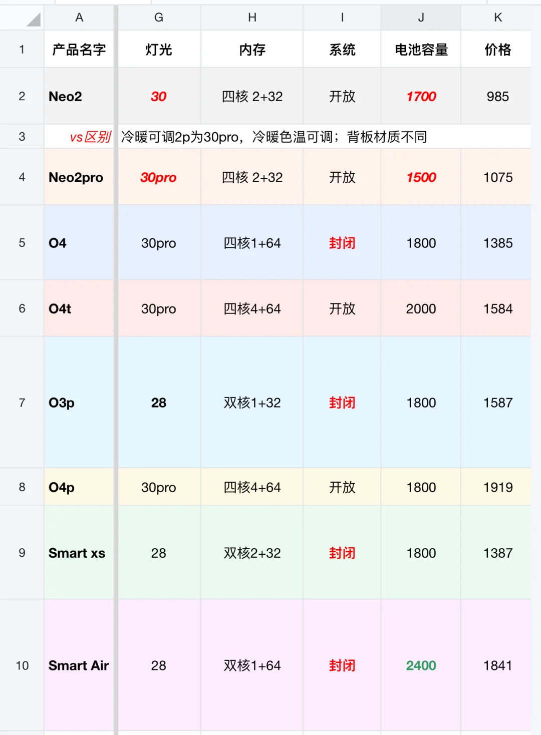Click the 冷暖可调2p为30pro note cell
This screenshot has height=735, width=541.
click(x=325, y=137)
